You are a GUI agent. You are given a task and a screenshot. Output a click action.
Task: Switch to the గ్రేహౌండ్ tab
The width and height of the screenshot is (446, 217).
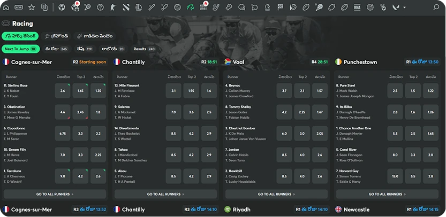56,36
